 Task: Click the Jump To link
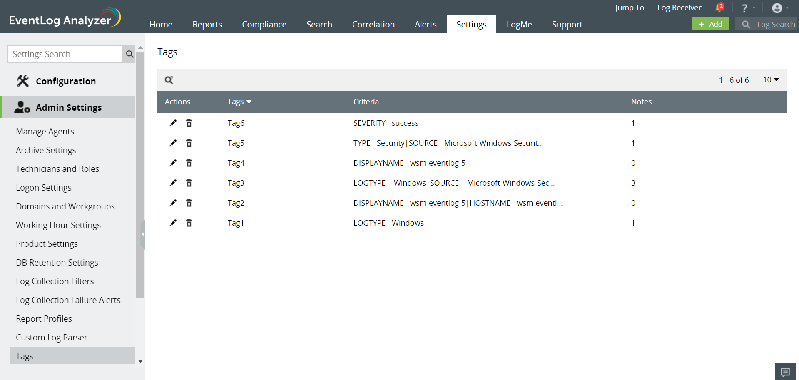[630, 8]
